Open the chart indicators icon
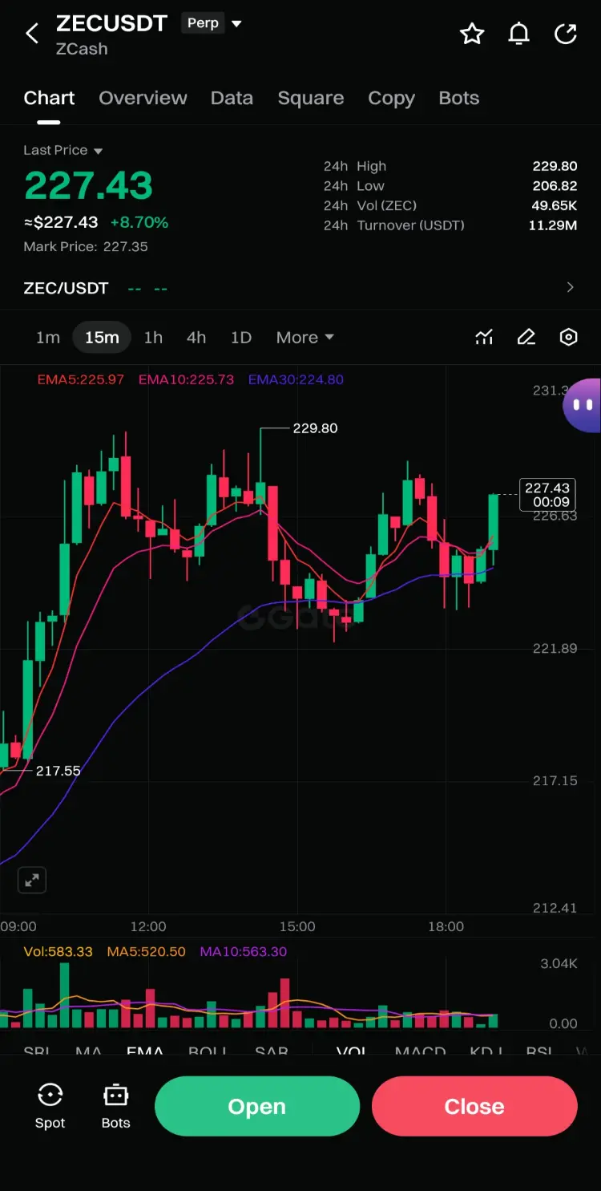 pyautogui.click(x=484, y=338)
